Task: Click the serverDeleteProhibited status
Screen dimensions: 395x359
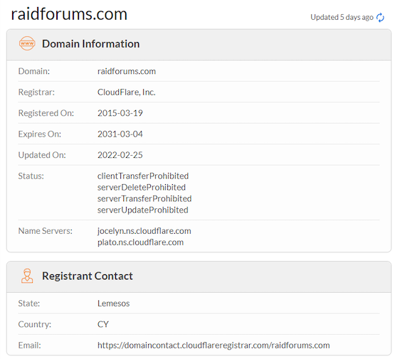Action: (142, 188)
